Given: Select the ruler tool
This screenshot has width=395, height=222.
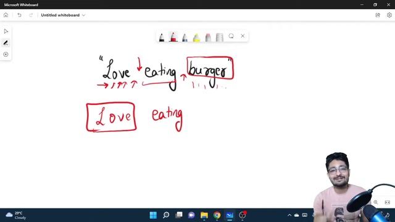Looking at the screenshot, I should point(220,38).
